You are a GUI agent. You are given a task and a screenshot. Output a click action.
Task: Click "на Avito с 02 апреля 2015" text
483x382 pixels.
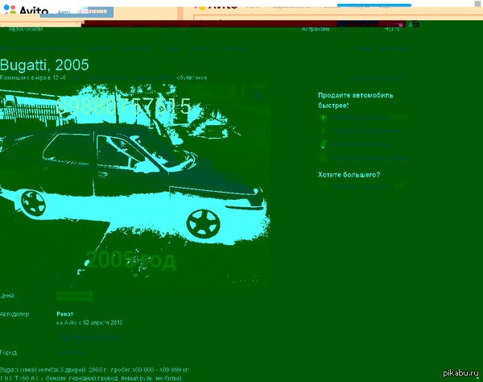pyautogui.click(x=89, y=323)
